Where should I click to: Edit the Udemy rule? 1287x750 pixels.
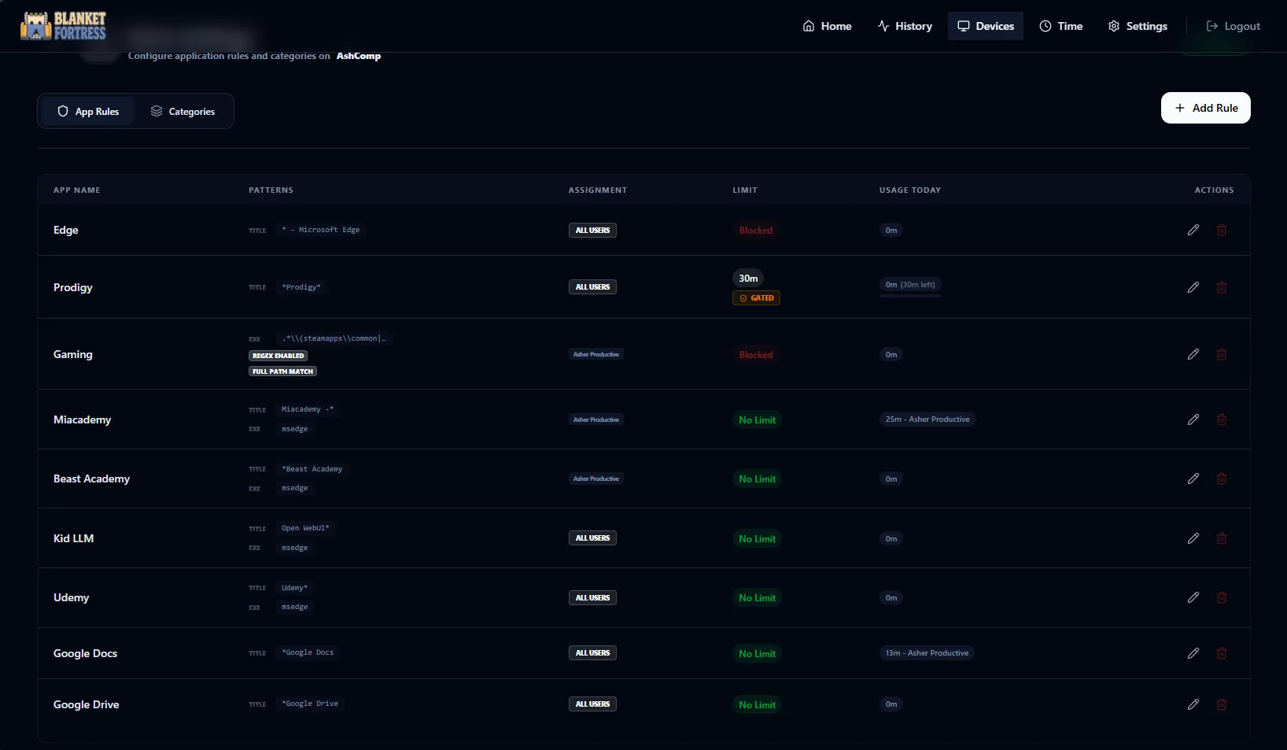pos(1193,597)
